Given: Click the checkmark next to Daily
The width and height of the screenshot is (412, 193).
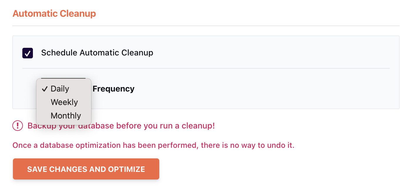Looking at the screenshot, I should pyautogui.click(x=45, y=89).
